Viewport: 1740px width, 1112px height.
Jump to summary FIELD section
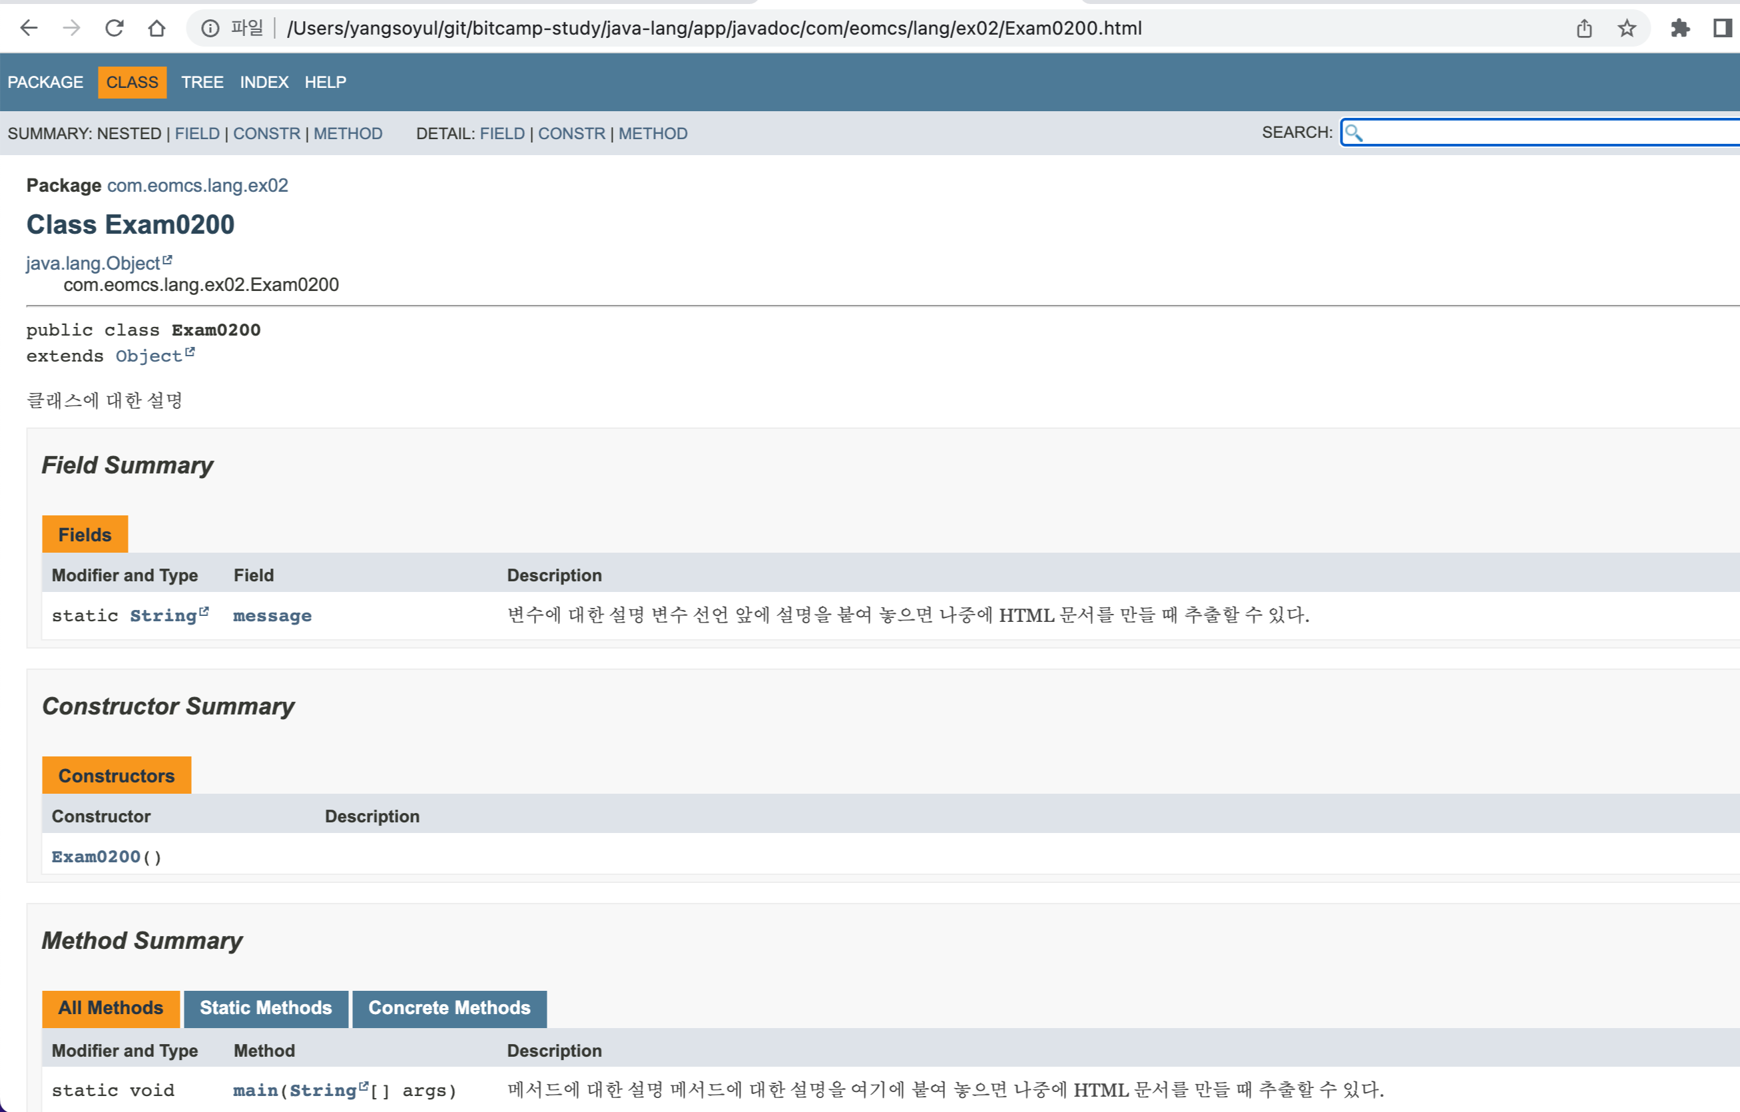click(197, 134)
